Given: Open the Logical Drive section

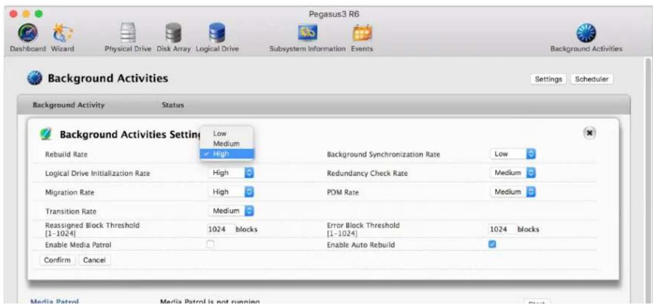Looking at the screenshot, I should coord(216,38).
